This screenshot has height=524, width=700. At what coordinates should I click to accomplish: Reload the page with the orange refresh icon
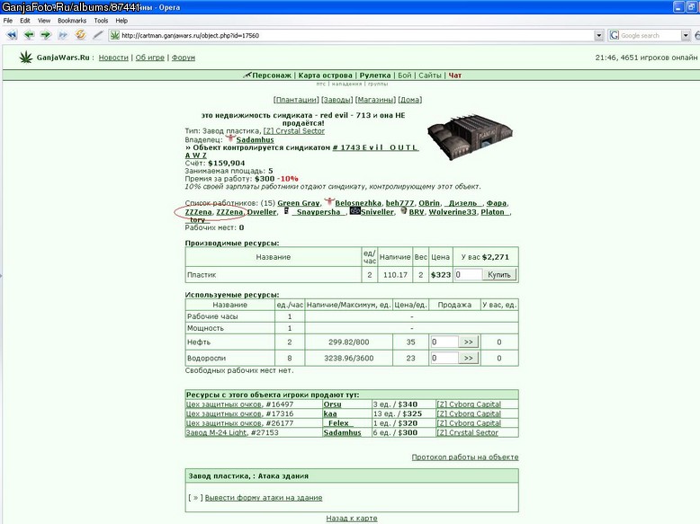click(x=80, y=34)
